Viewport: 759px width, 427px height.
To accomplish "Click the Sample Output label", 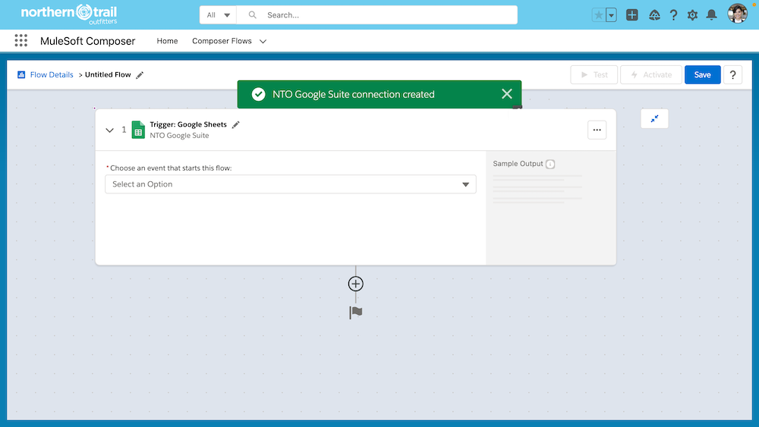I will (x=518, y=164).
